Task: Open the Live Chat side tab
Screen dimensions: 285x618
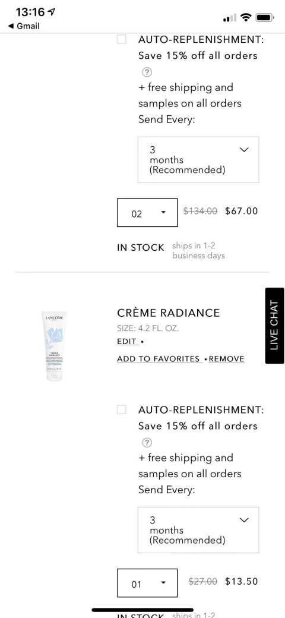Action: click(274, 326)
